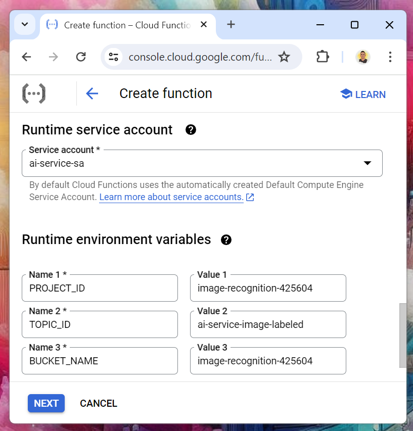The width and height of the screenshot is (413, 431).
Task: Open tab search dropdown chevron
Action: click(x=25, y=25)
